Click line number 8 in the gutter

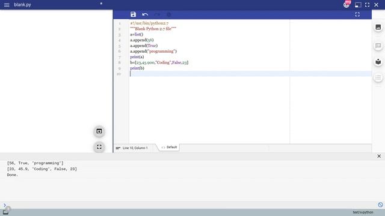[x=120, y=62]
